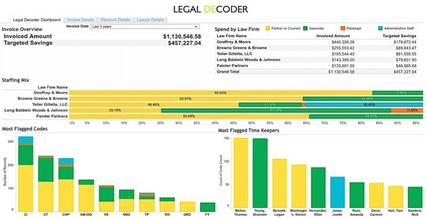
Task: Select Painter Partners in Spend table
Action: [316, 66]
